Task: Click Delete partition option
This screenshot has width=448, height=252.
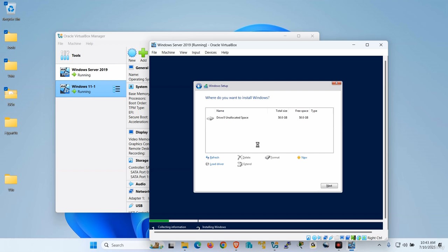Action: coord(244,157)
